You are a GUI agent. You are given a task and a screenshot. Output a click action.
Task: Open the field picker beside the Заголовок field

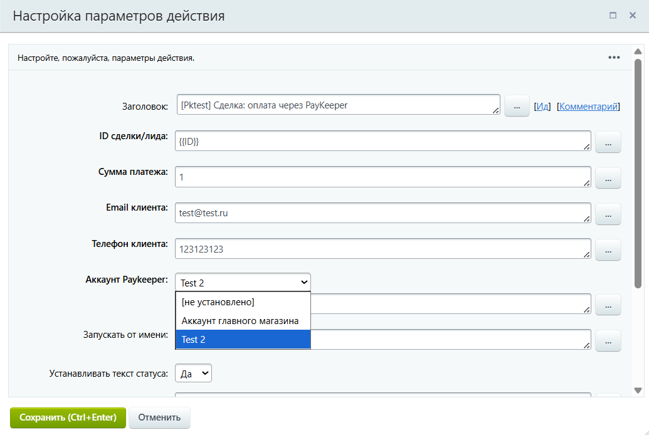517,107
